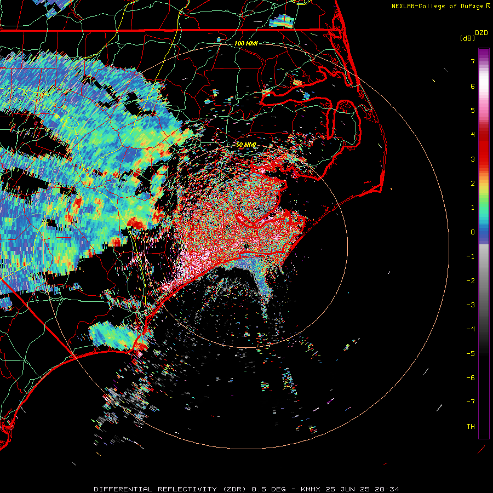This screenshot has width=493, height=493.
Task: Click the TH label on legend
Action: (471, 427)
